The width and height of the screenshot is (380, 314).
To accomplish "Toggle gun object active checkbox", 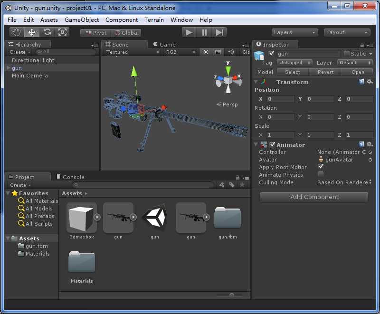I will 271,53.
